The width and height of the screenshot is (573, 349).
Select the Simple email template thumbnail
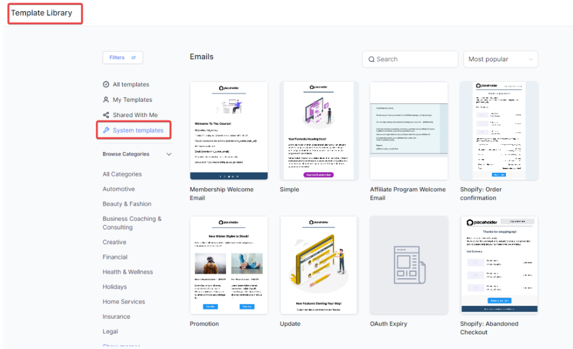coord(319,130)
